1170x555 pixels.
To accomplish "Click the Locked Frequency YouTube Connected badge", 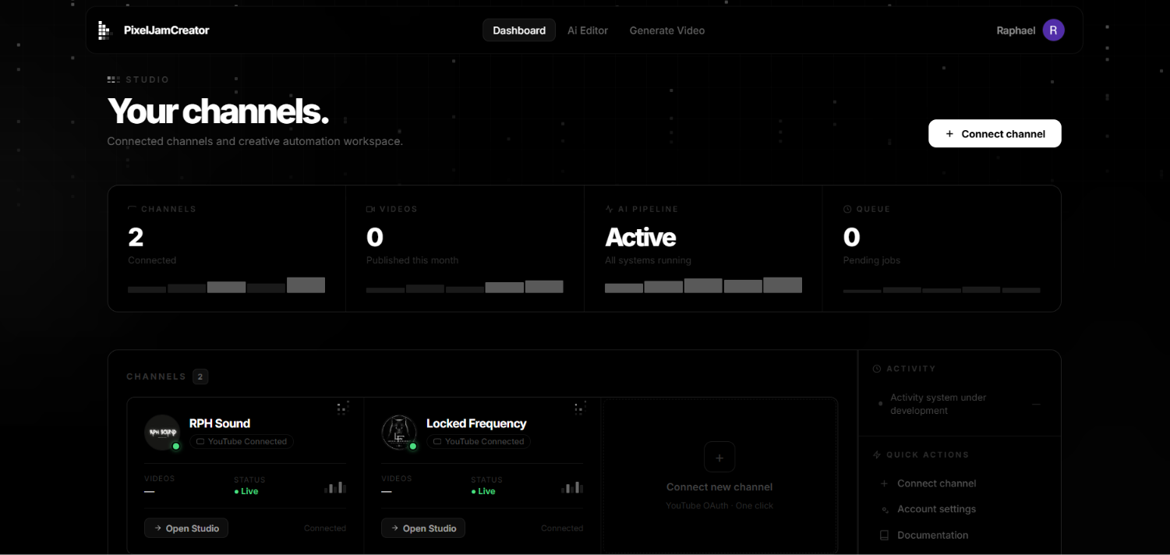I will pyautogui.click(x=479, y=441).
